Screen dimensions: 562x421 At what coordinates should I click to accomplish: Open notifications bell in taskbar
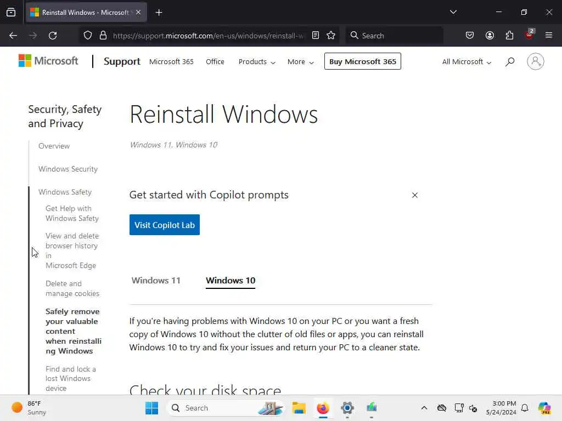[x=525, y=408]
